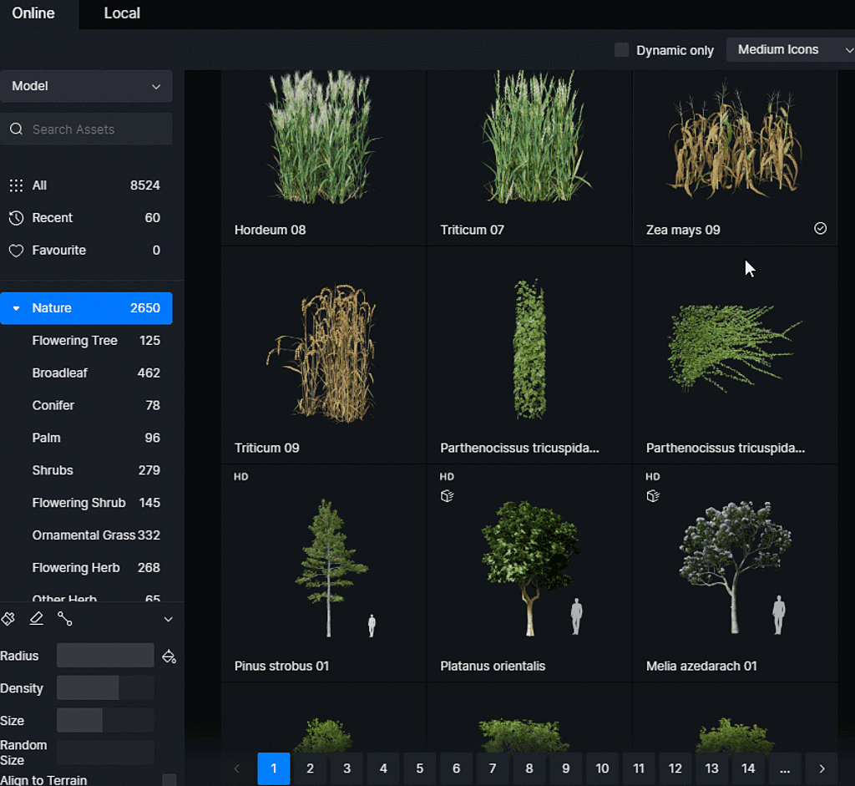This screenshot has width=855, height=786.
Task: Click the Favourite heart icon
Action: 17,251
